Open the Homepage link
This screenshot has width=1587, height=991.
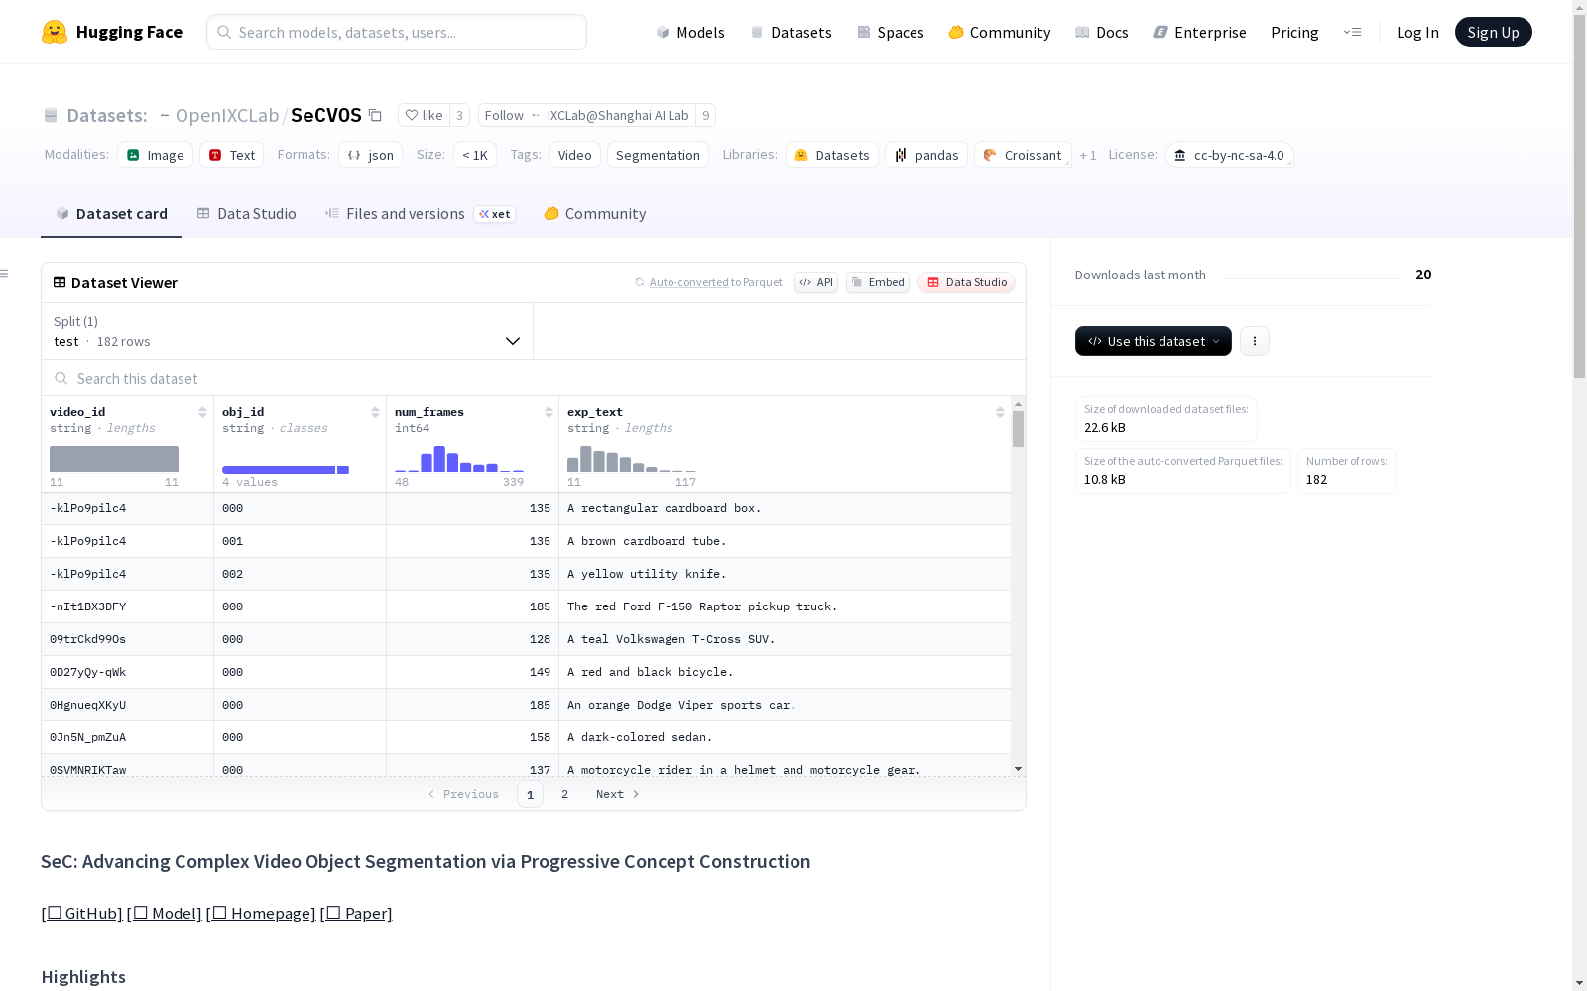point(261,913)
